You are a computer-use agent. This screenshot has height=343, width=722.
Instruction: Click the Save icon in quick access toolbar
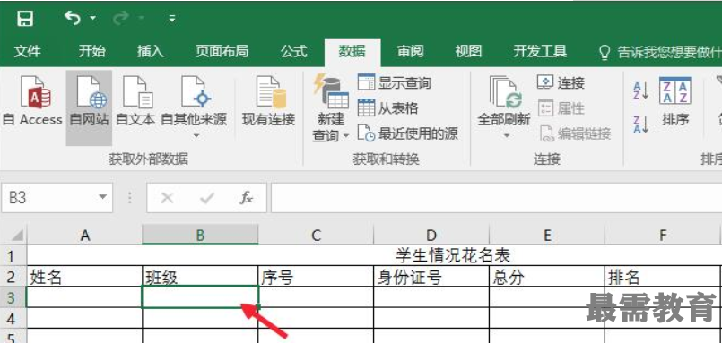tap(25, 19)
